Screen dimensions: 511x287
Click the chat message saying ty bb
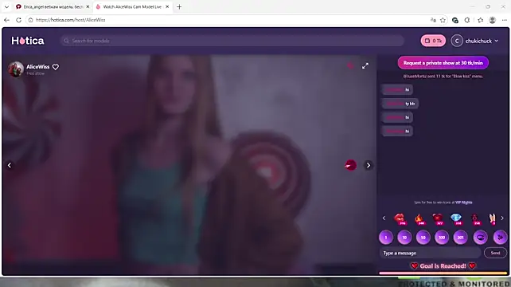tap(400, 104)
